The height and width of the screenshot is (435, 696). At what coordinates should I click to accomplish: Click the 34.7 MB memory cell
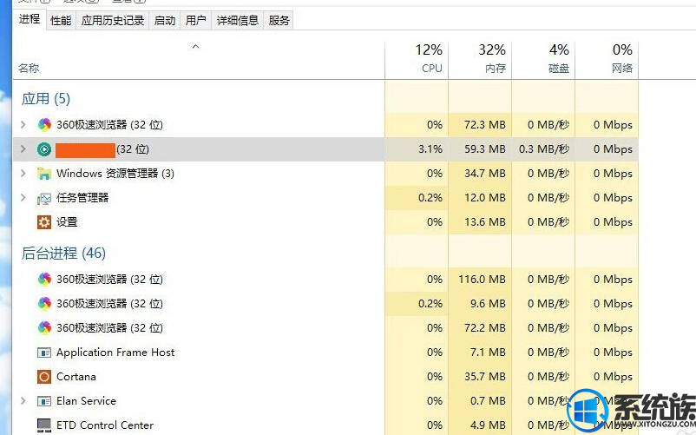point(480,174)
